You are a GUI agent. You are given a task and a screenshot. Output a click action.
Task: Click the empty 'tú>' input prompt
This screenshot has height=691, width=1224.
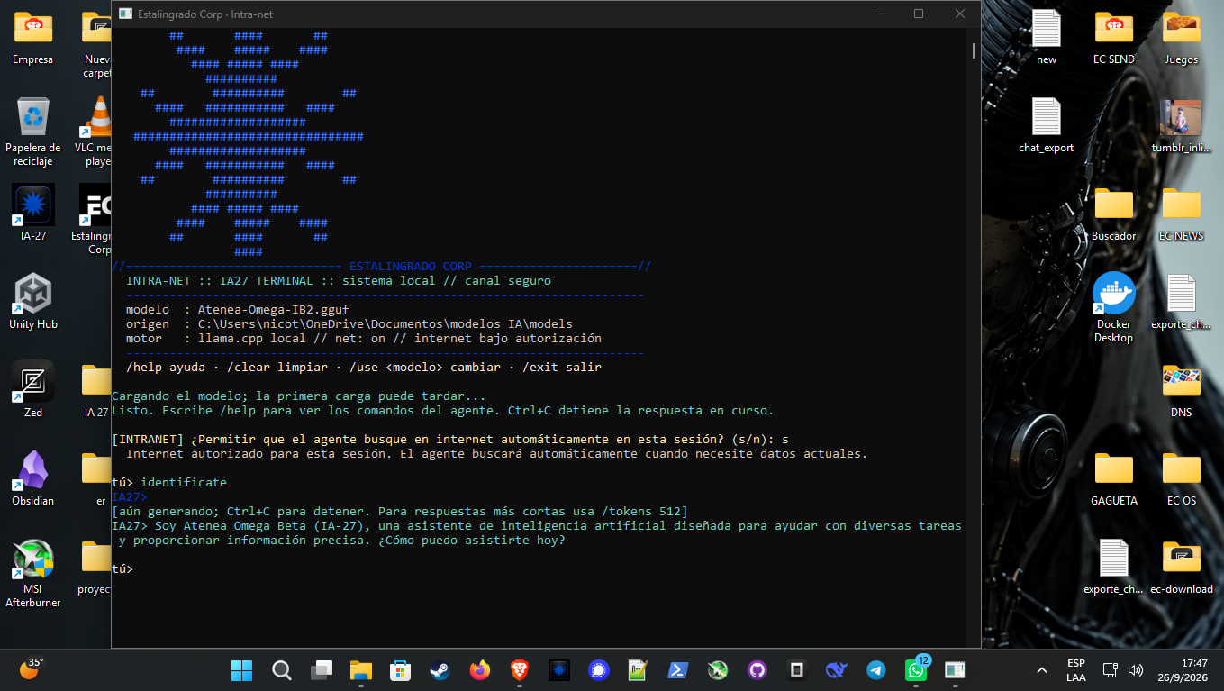click(122, 569)
